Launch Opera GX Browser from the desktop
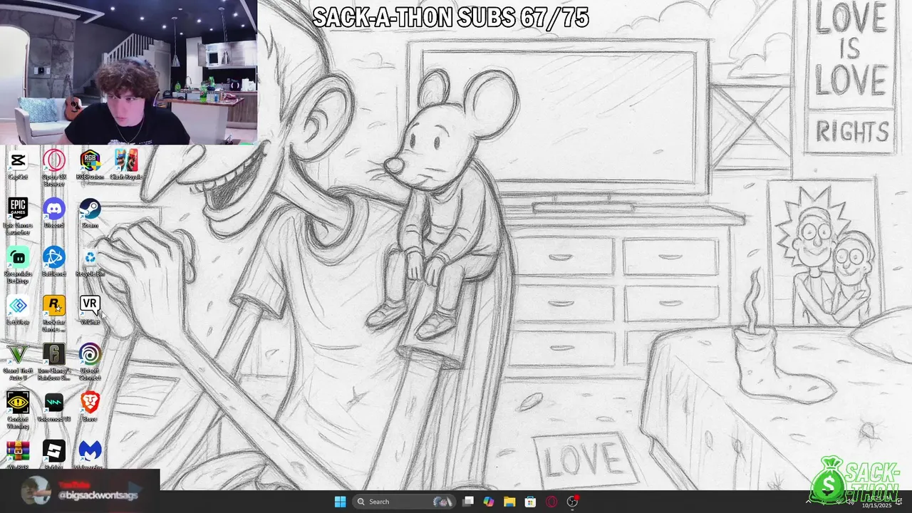 click(x=54, y=168)
